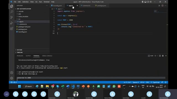The image size is (177, 99).
Task: Click UTF-8 encoding in status bar
Action: click(x=142, y=82)
